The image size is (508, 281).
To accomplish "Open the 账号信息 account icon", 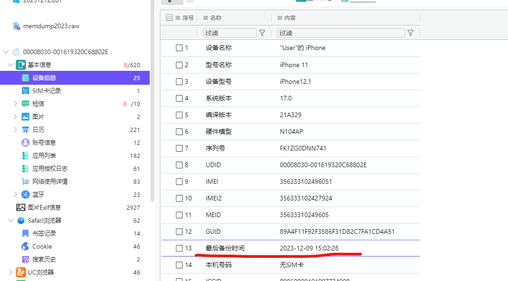I will tap(25, 143).
